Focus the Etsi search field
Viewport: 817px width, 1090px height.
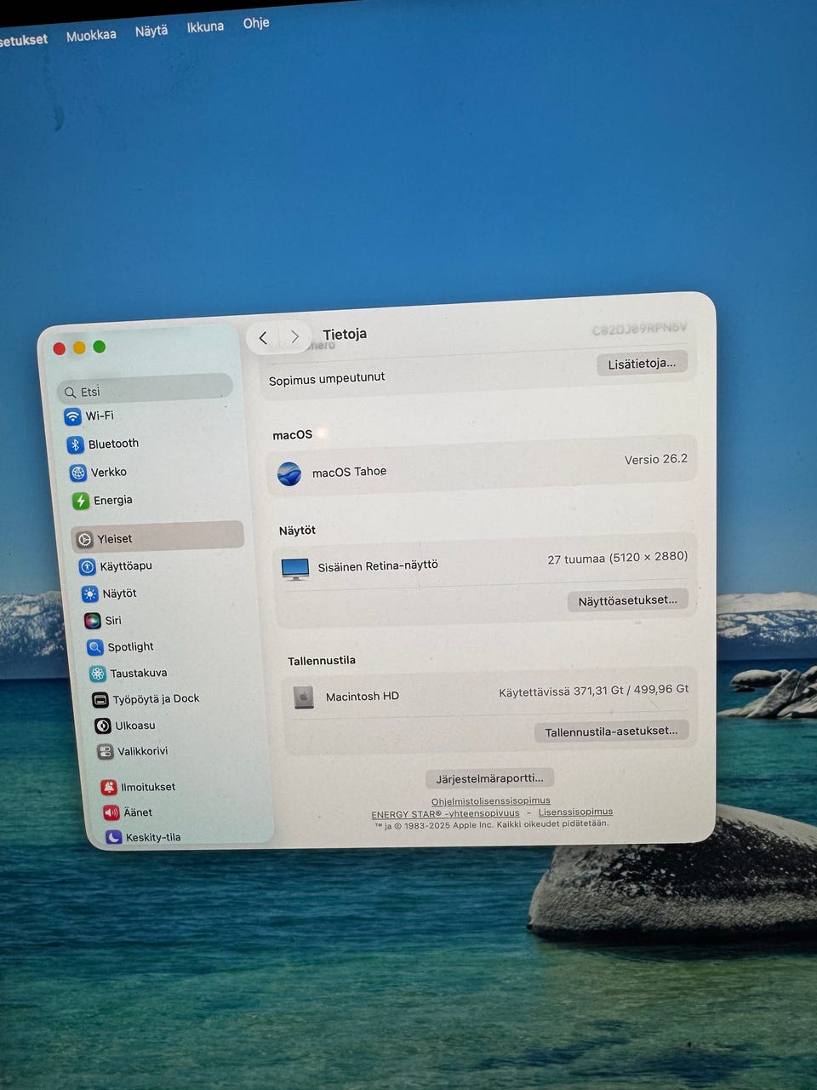pyautogui.click(x=145, y=388)
